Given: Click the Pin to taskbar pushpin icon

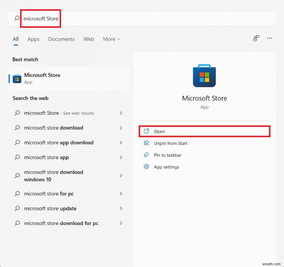Looking at the screenshot, I should coord(146,155).
